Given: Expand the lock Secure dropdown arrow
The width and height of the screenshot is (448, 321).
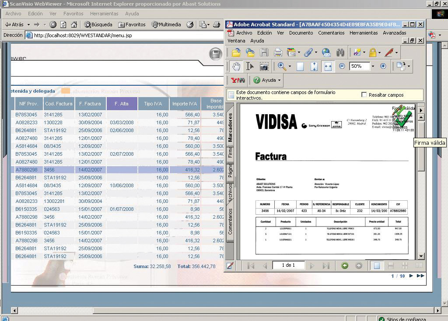Looking at the screenshot, I should 380,53.
